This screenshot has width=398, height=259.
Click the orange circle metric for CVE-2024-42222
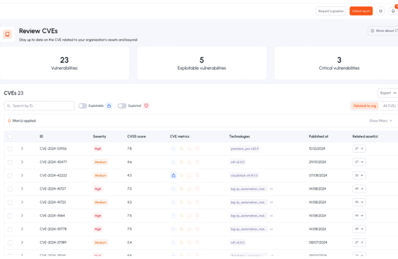182,175
